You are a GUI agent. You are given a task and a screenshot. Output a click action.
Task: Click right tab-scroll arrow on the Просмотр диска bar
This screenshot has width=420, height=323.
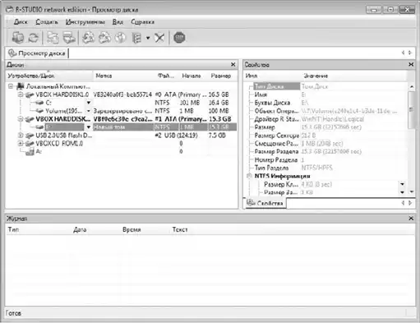coord(410,53)
